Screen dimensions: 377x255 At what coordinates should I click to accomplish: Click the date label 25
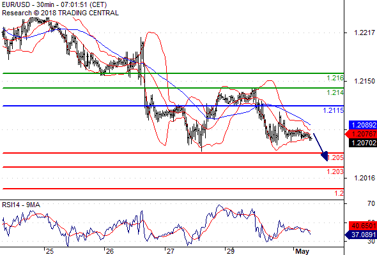pyautogui.click(x=50, y=251)
